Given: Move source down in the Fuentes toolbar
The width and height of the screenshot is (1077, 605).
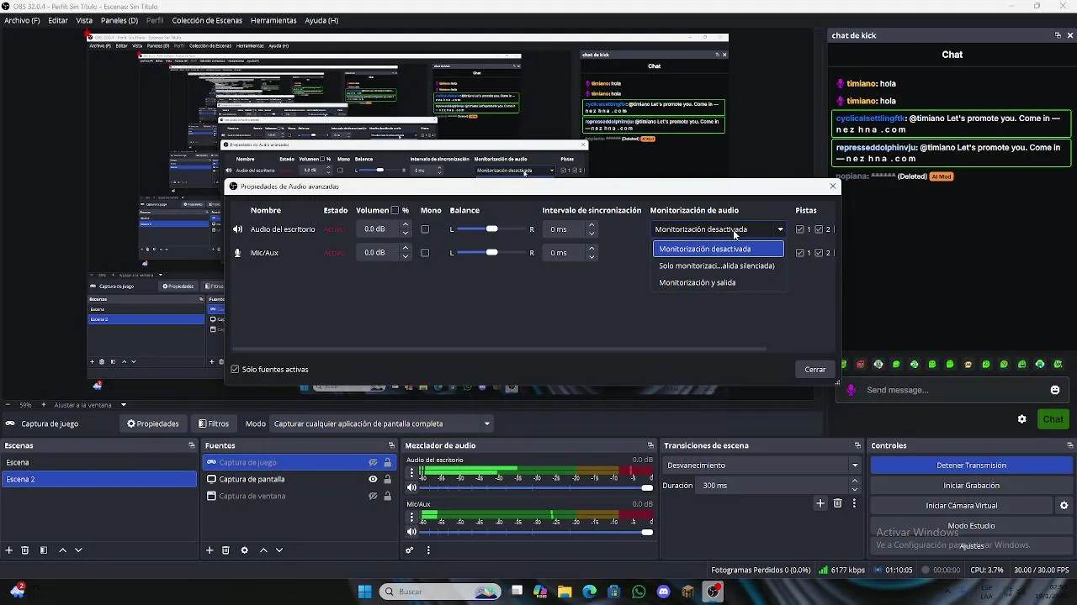Looking at the screenshot, I should 279,550.
